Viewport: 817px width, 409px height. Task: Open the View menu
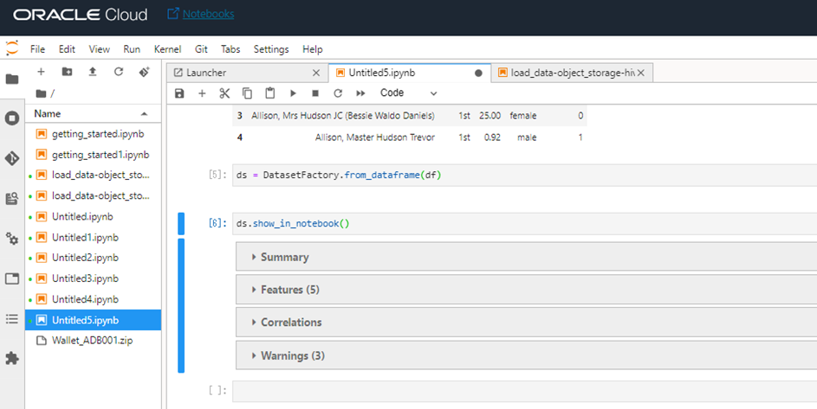pos(99,49)
